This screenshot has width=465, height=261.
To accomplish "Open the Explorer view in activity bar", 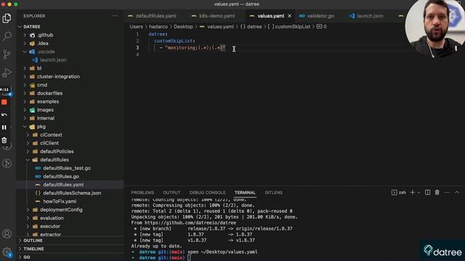I will [7, 18].
